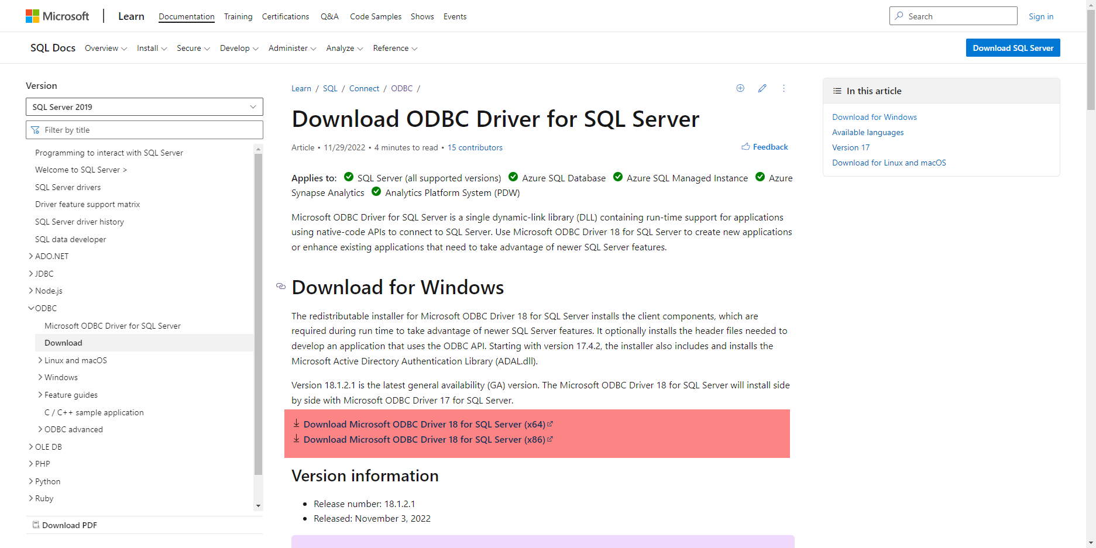The height and width of the screenshot is (548, 1096).
Task: Click the x64 driver download arrow icon
Action: coord(297,423)
